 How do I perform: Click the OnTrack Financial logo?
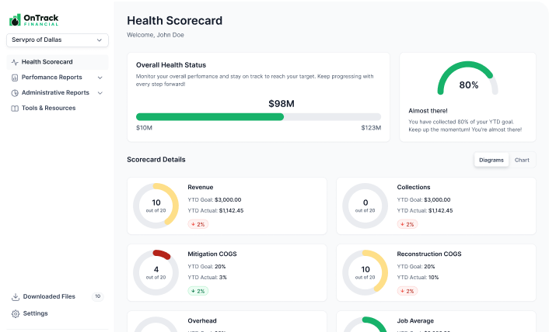pyautogui.click(x=33, y=19)
